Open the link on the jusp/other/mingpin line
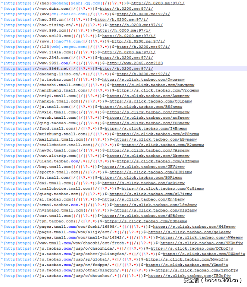This screenshot has width=247, height=287. point(197,271)
